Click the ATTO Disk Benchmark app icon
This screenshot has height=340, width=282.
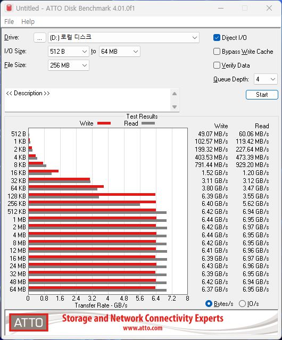9,8
